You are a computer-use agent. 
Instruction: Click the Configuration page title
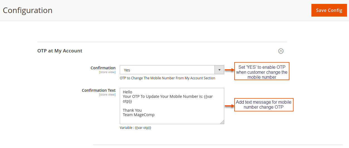pyautogui.click(x=28, y=10)
